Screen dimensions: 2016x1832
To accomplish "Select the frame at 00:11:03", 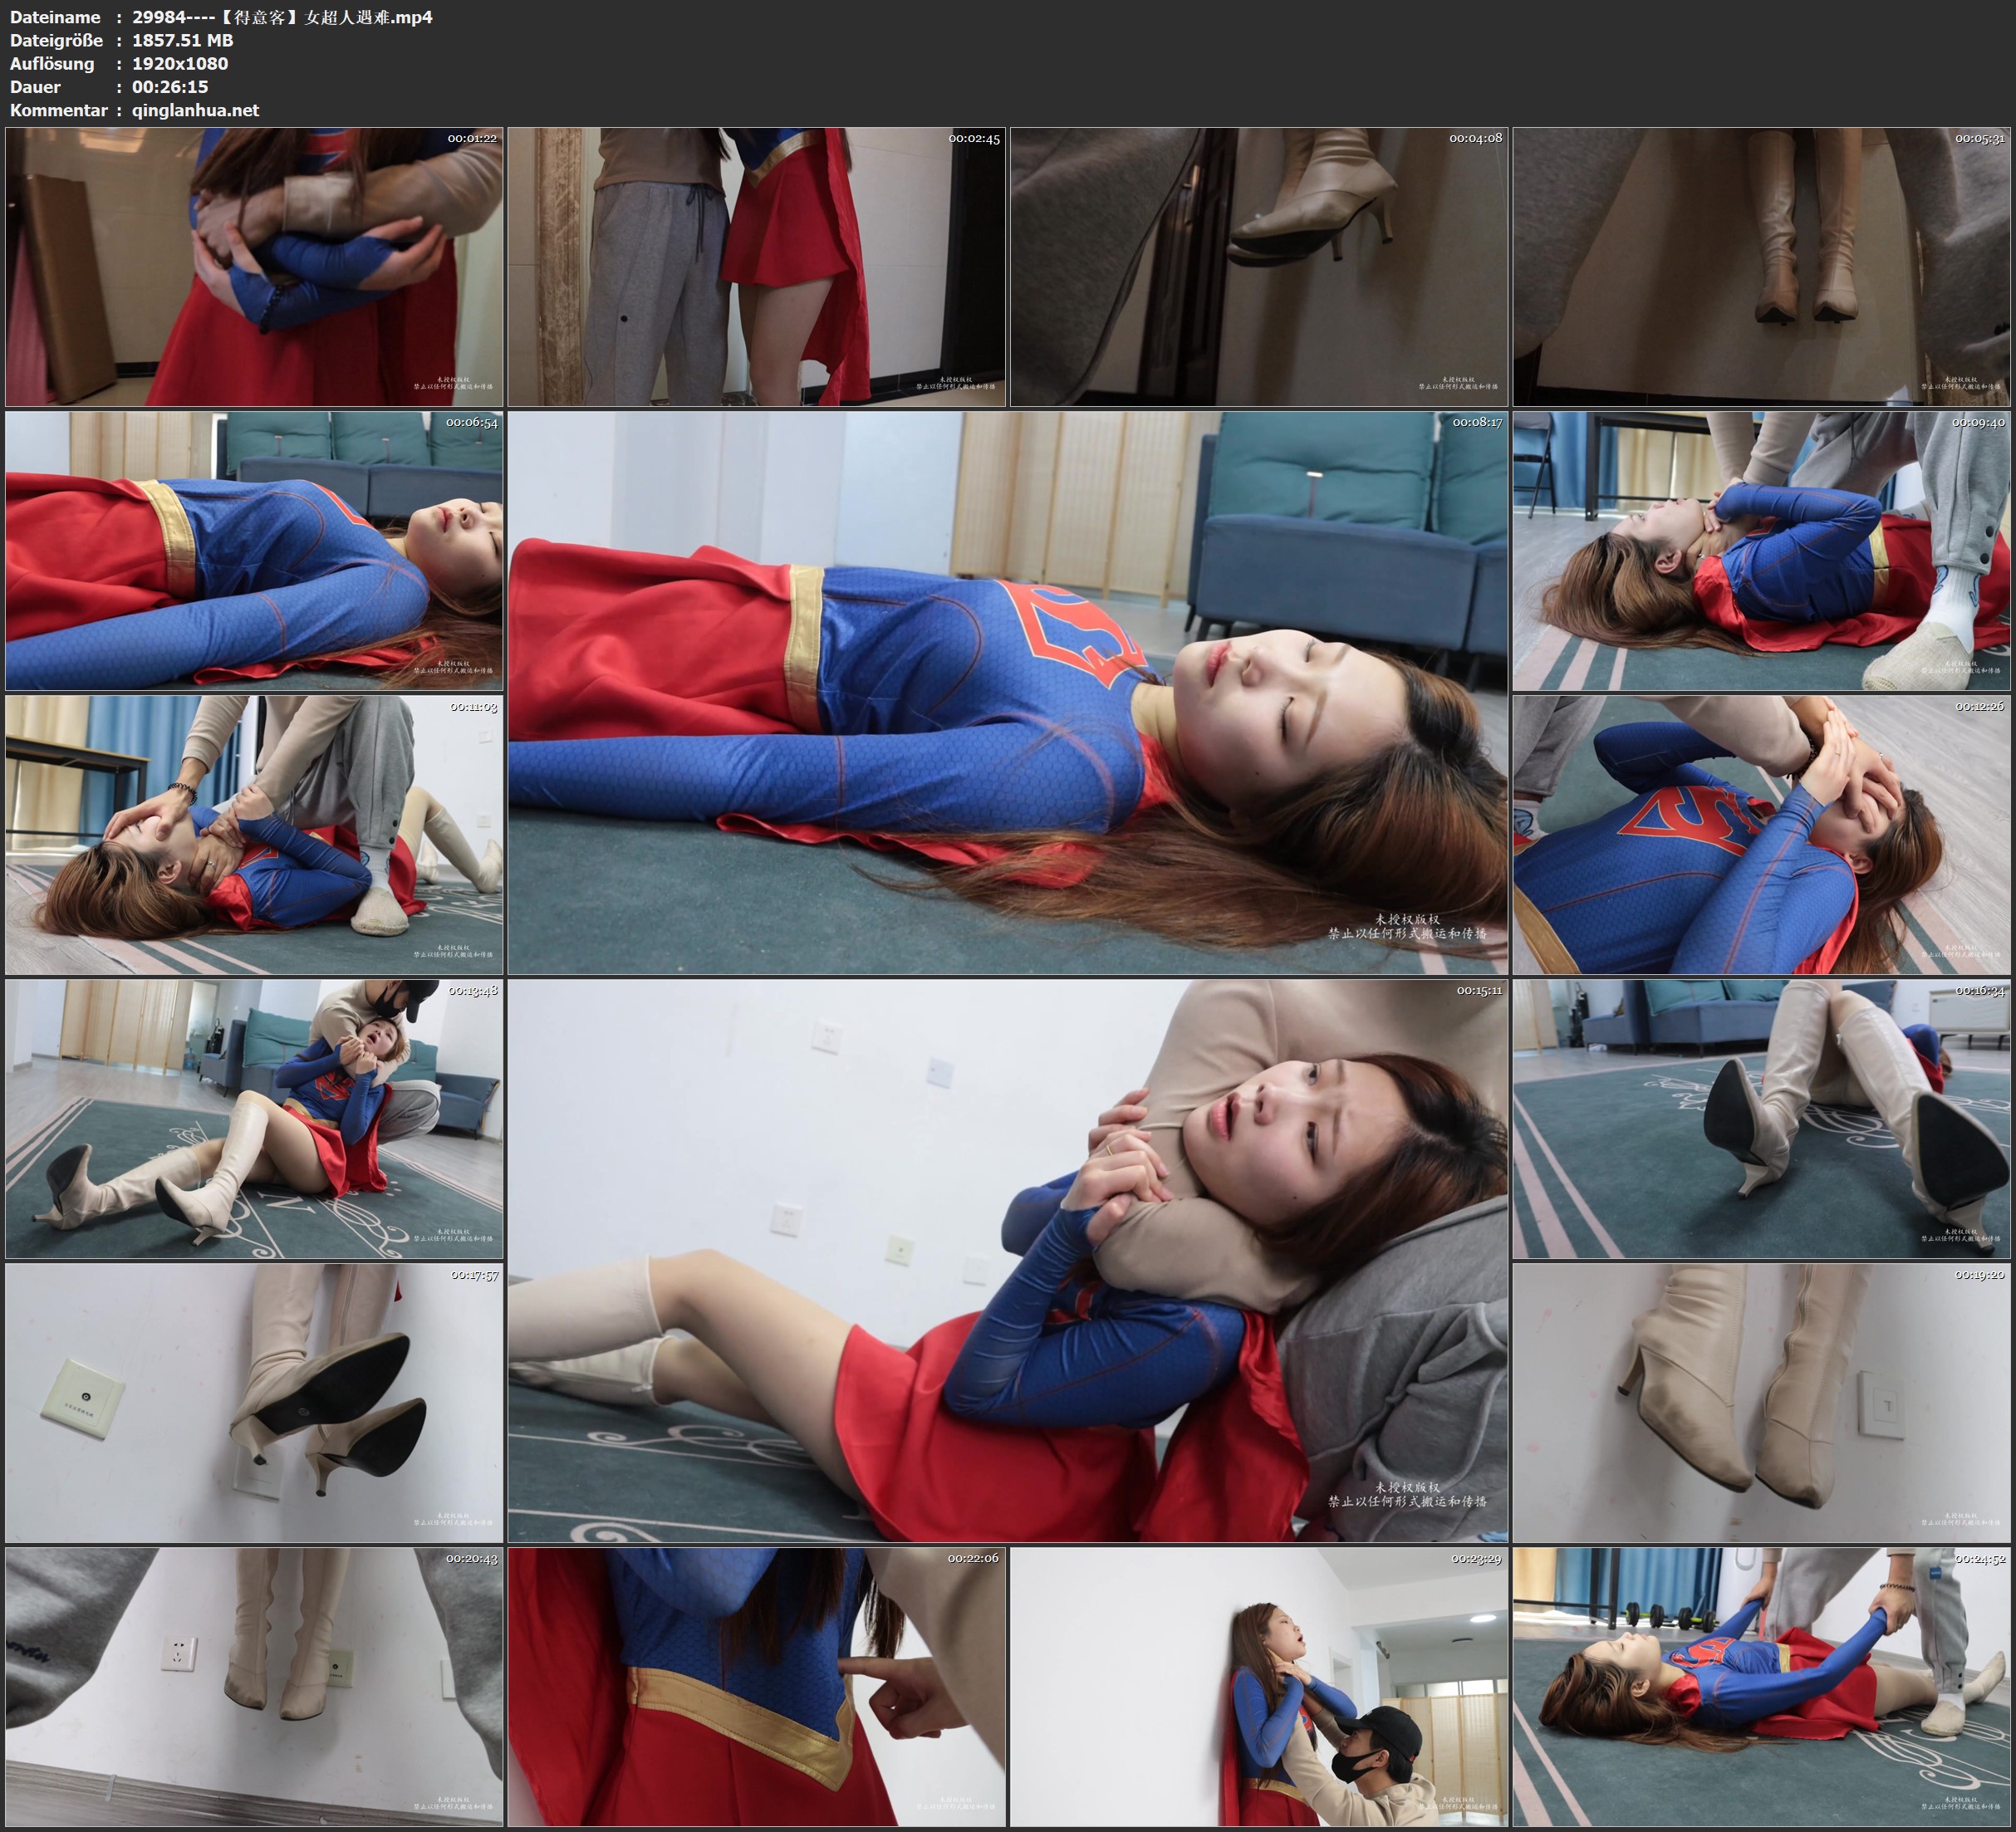I will pos(254,835).
